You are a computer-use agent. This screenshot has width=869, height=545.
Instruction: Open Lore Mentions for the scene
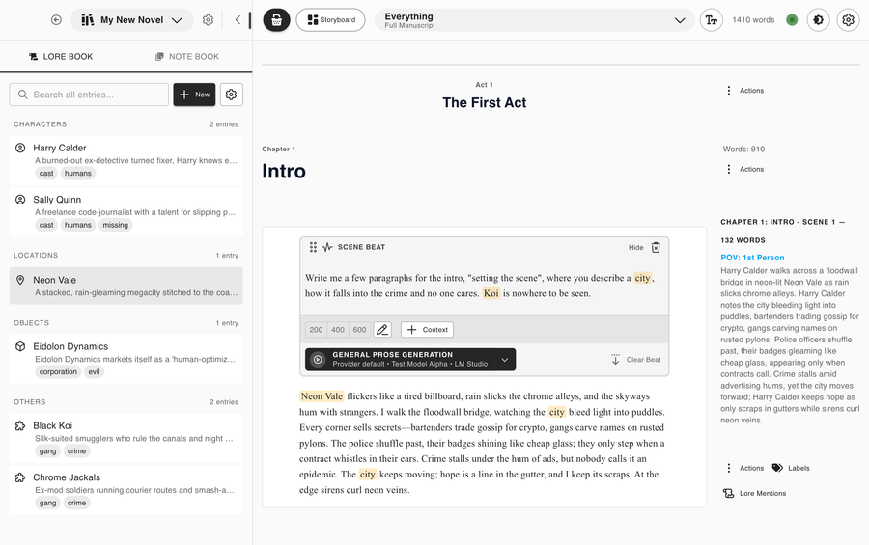tap(754, 493)
